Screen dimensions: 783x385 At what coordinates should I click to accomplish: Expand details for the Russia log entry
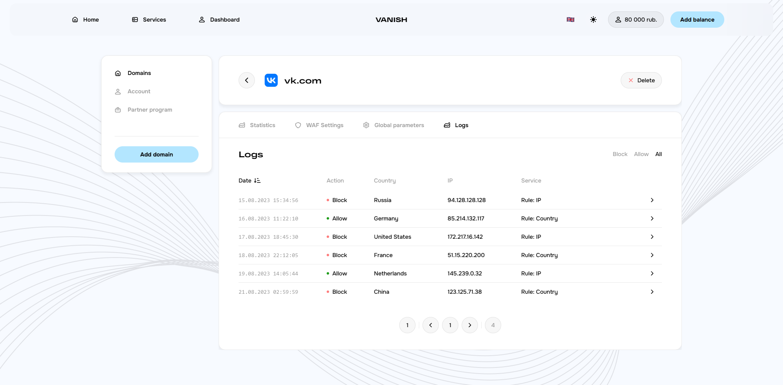click(652, 200)
